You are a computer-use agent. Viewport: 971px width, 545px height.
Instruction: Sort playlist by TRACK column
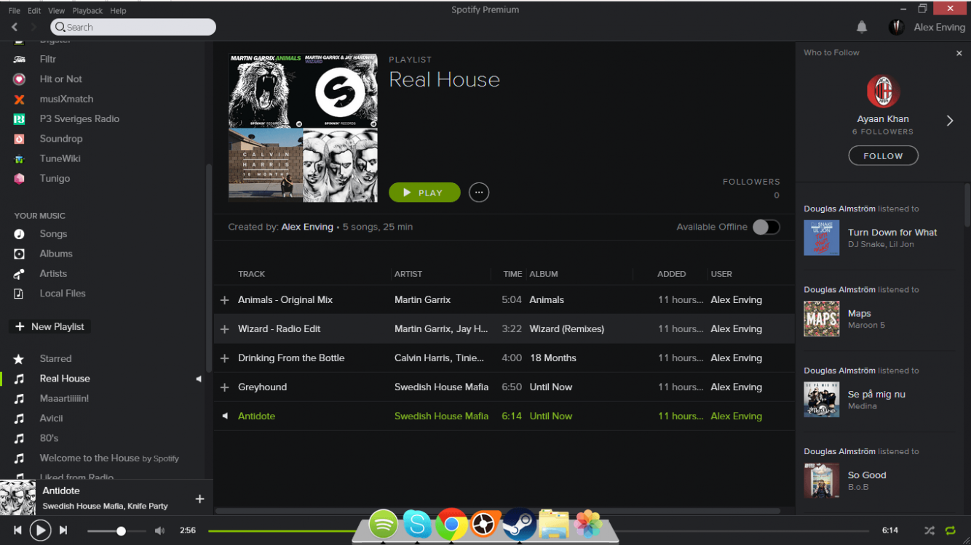[252, 274]
